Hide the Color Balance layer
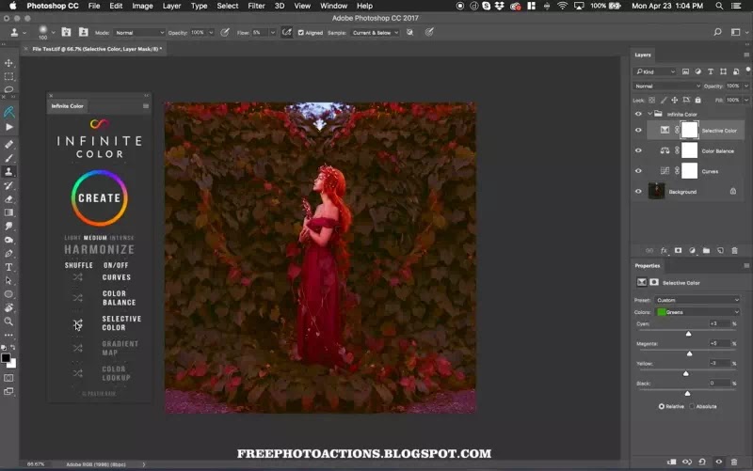Viewport: 753px width, 471px height. click(638, 150)
